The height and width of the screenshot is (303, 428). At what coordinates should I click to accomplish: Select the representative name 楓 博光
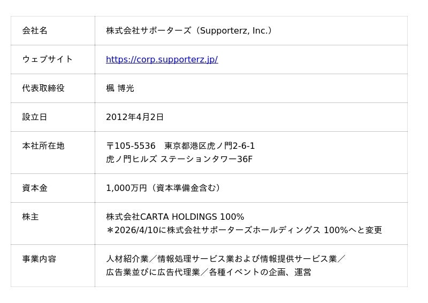pos(120,88)
